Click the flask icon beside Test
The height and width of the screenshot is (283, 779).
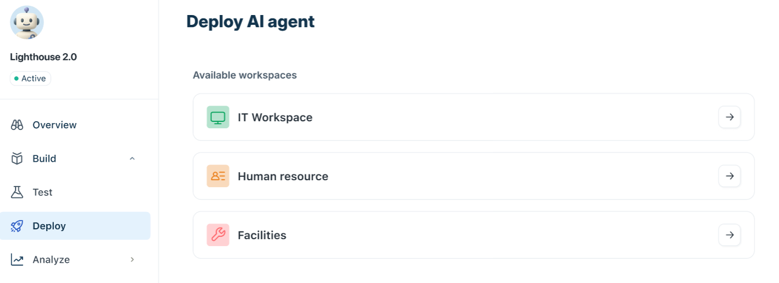click(17, 192)
